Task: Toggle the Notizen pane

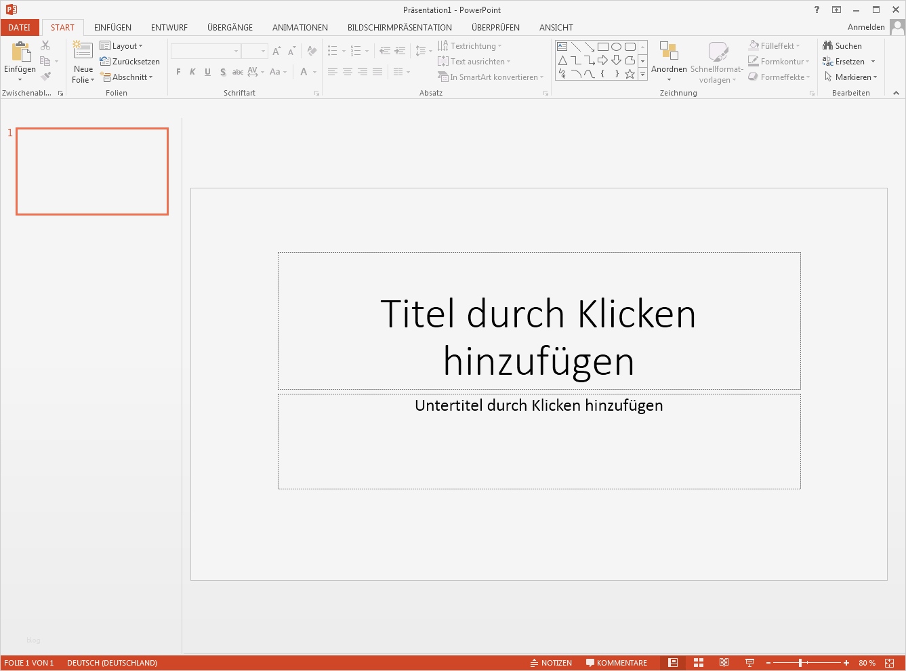Action: point(551,663)
